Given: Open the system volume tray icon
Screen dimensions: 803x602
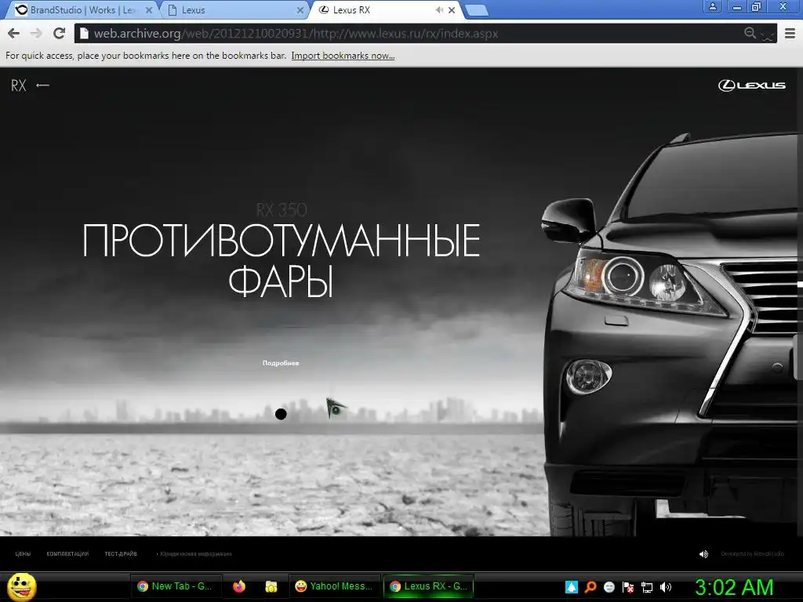Looking at the screenshot, I should click(x=665, y=587).
